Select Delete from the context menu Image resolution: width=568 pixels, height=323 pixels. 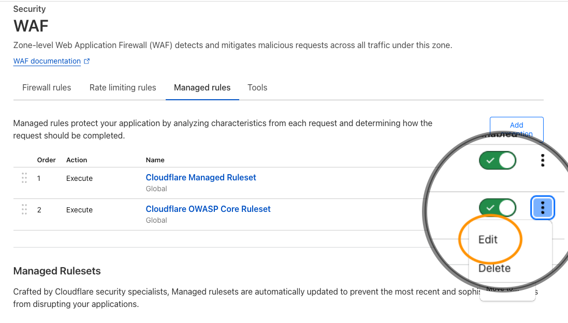pos(494,268)
